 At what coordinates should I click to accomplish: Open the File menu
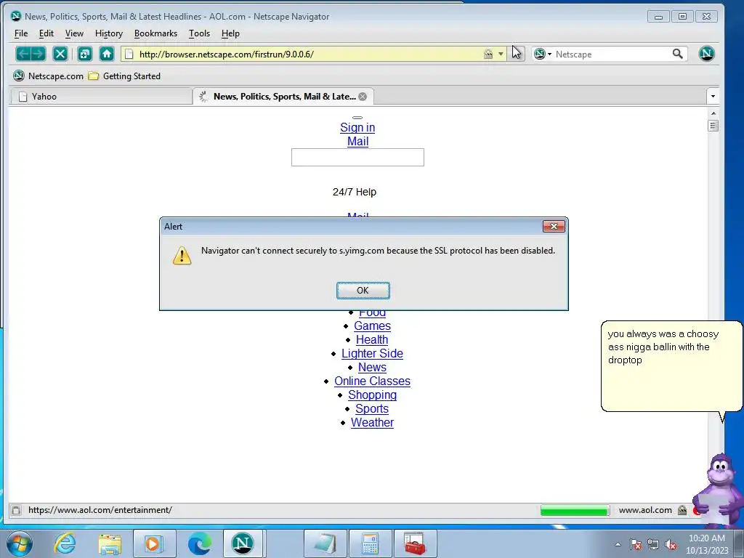(21, 33)
